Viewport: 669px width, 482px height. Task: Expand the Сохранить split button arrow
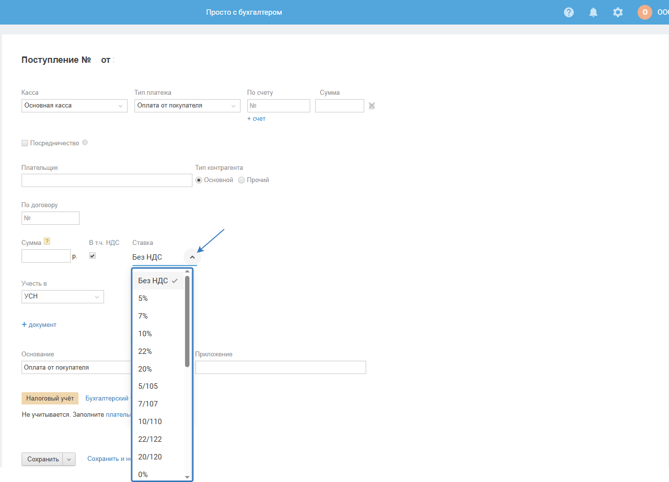(x=69, y=459)
